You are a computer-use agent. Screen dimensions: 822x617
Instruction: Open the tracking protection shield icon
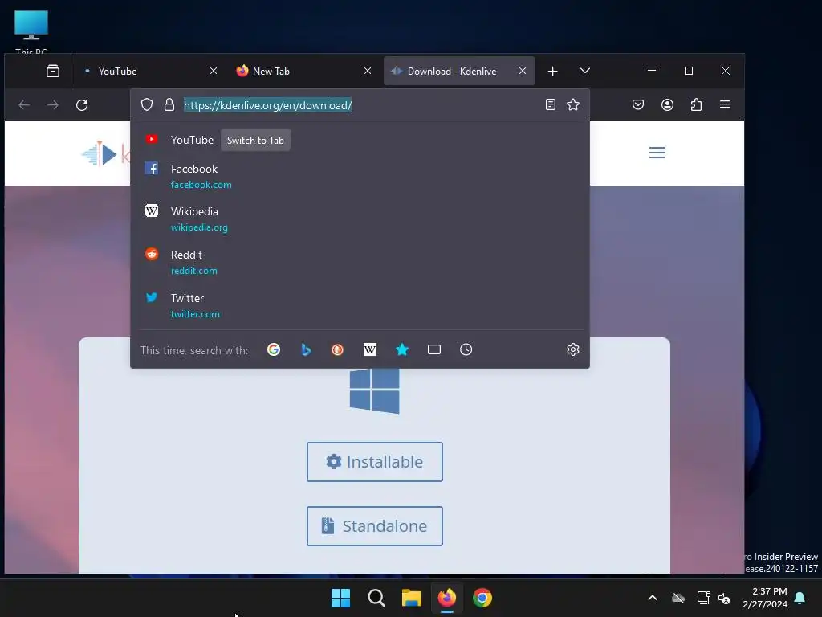point(147,105)
